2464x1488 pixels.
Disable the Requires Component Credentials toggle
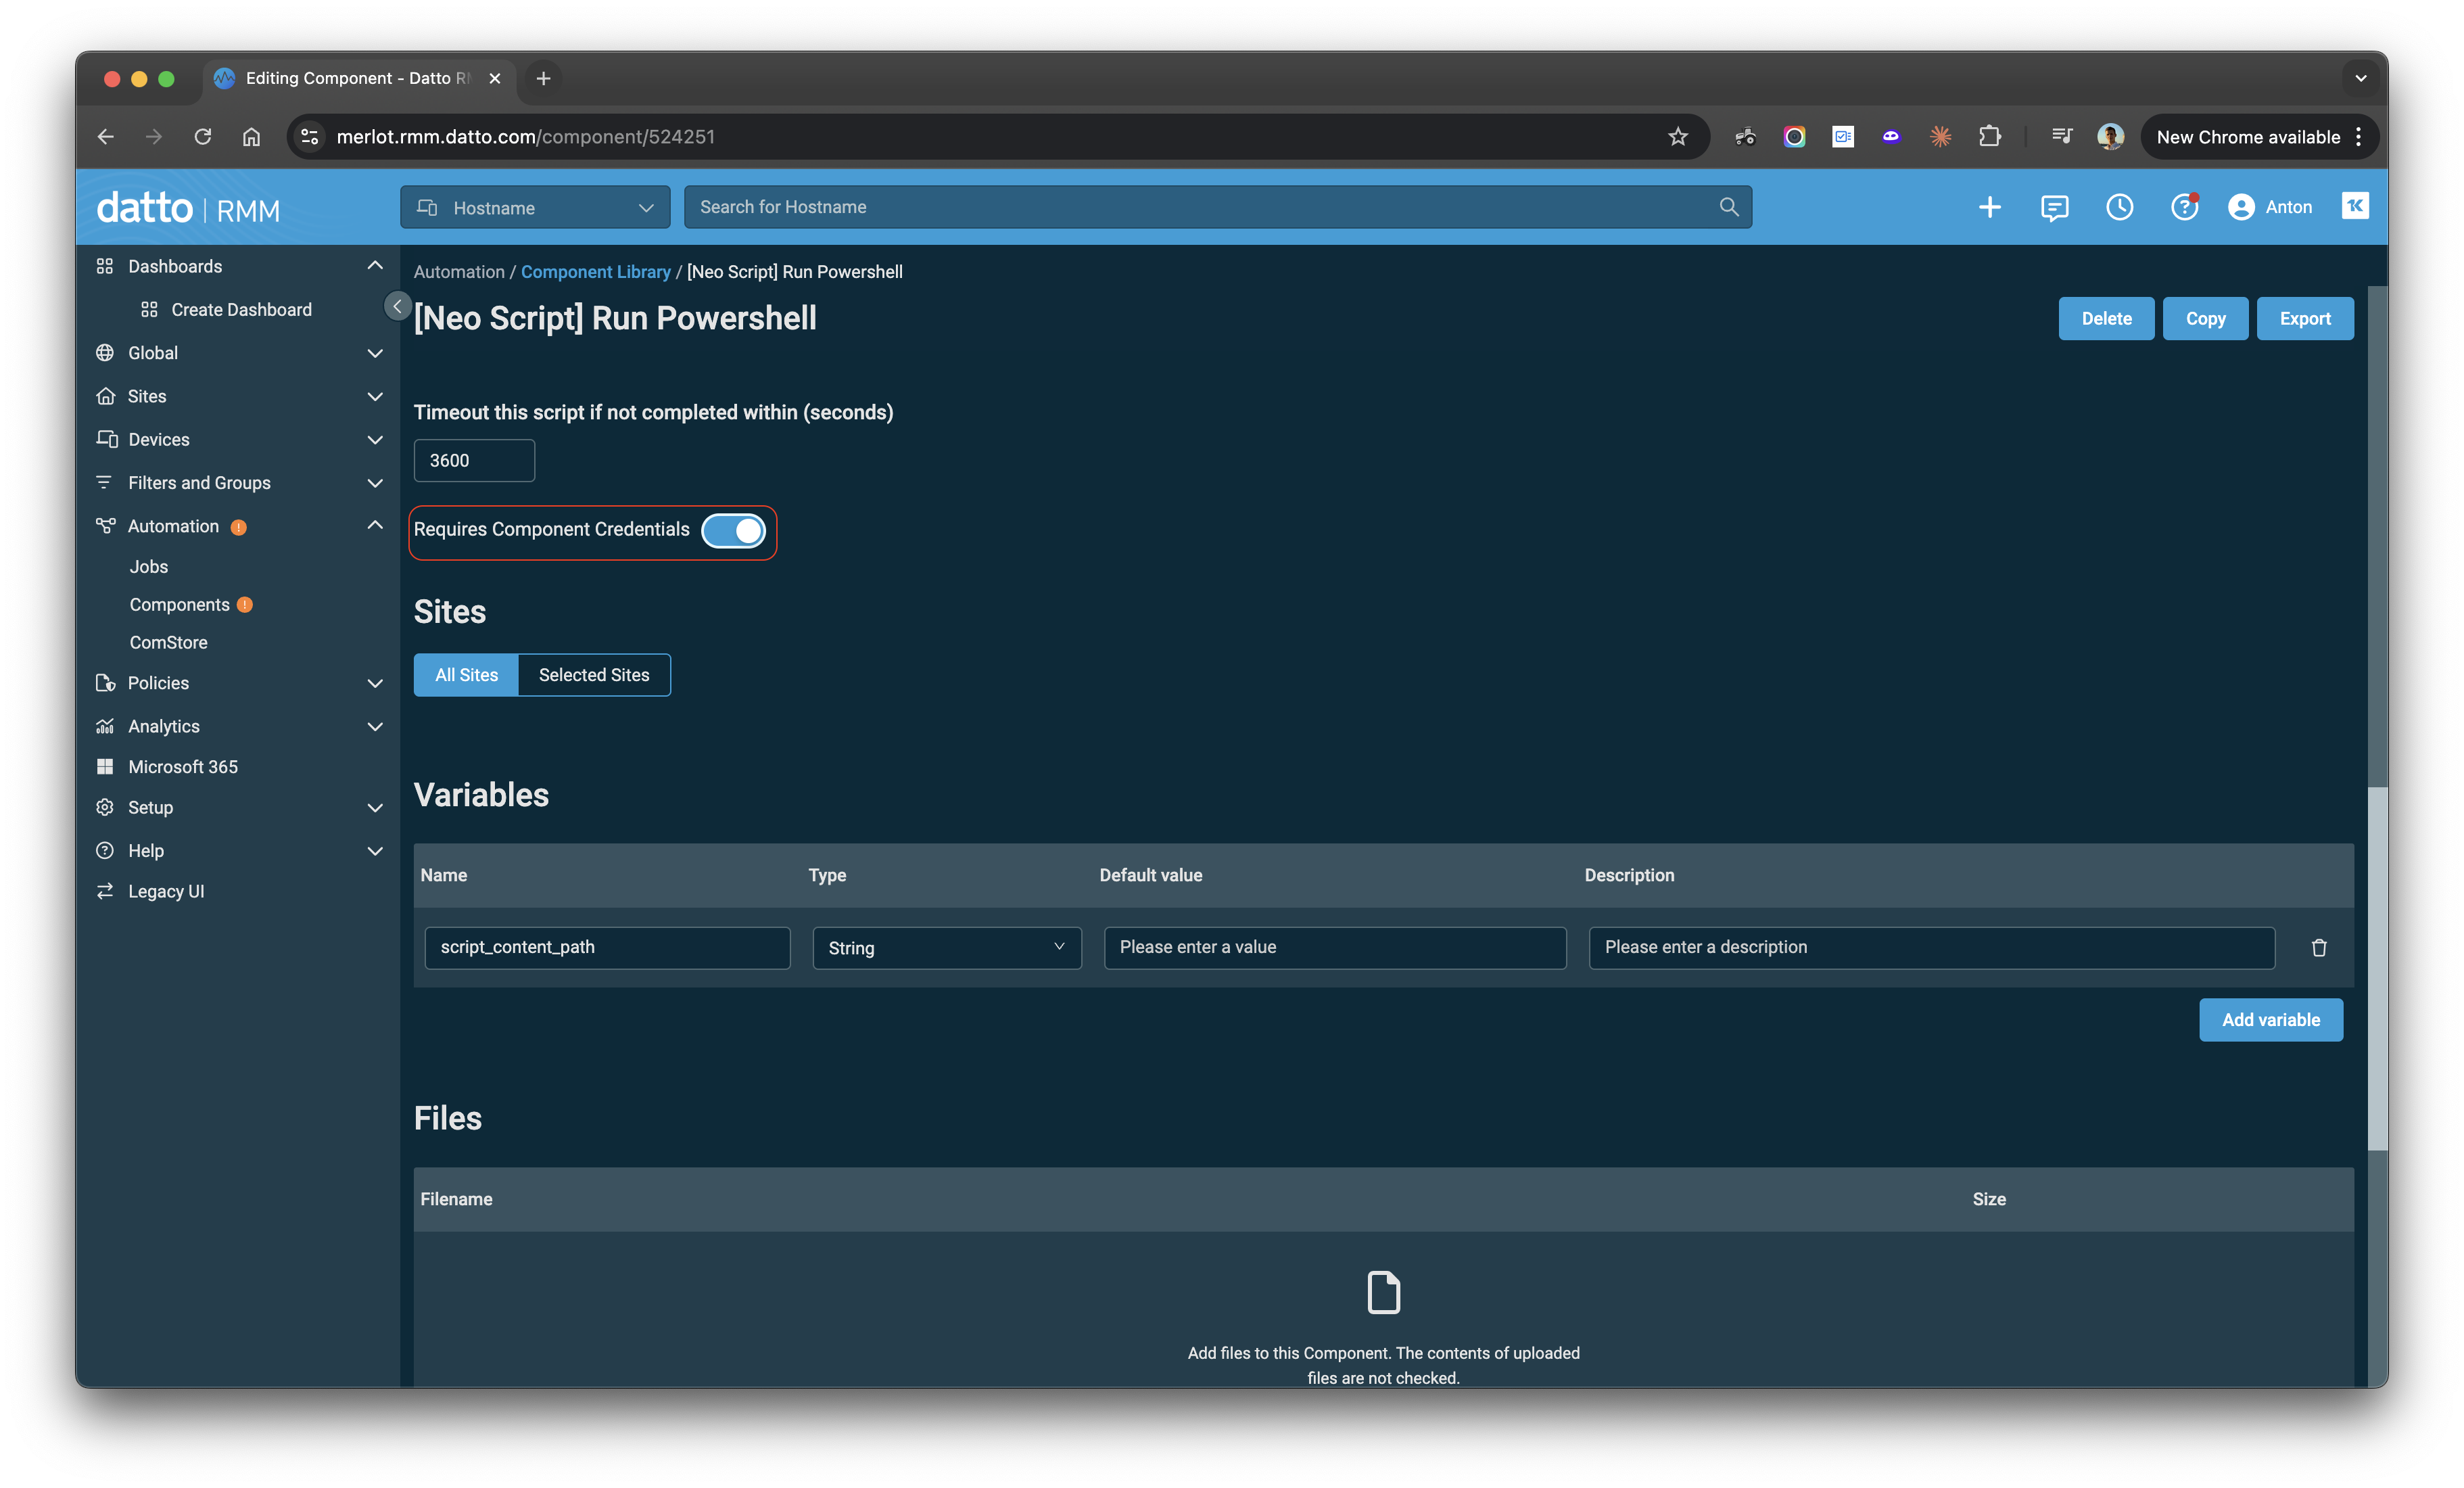click(x=735, y=531)
